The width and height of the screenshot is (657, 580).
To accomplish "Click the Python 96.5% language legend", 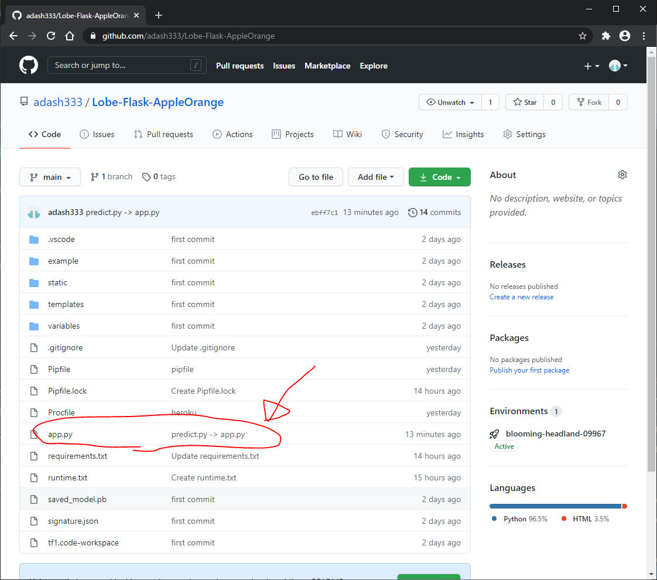I will click(519, 519).
